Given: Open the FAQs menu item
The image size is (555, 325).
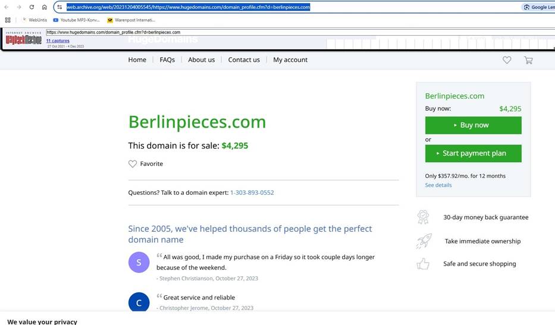Looking at the screenshot, I should (167, 60).
